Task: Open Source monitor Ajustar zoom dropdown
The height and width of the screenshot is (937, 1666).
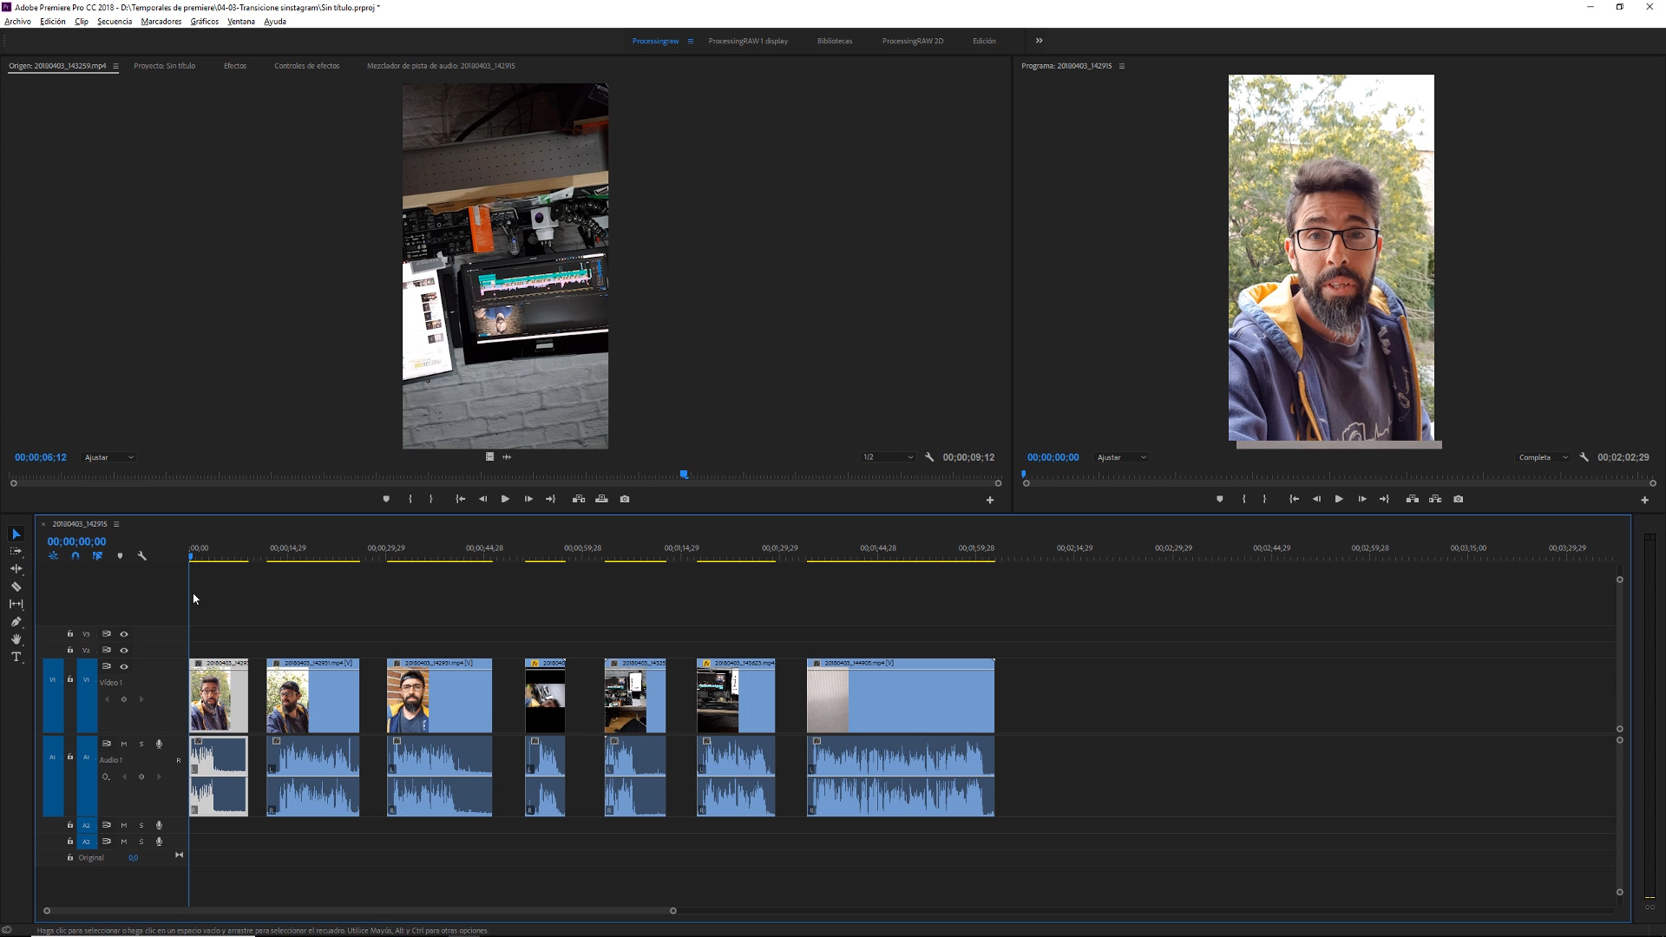Action: tap(108, 457)
